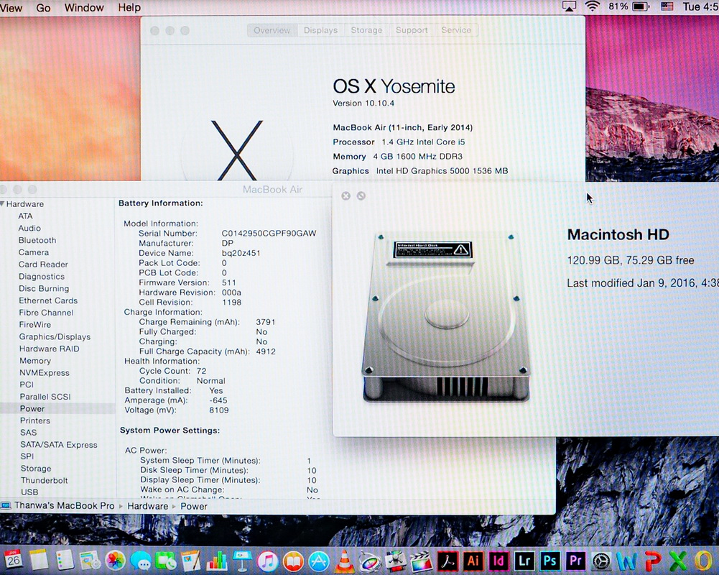Screen dimensions: 719x575
Task: Open Calendar from the Dock
Action: [14, 560]
